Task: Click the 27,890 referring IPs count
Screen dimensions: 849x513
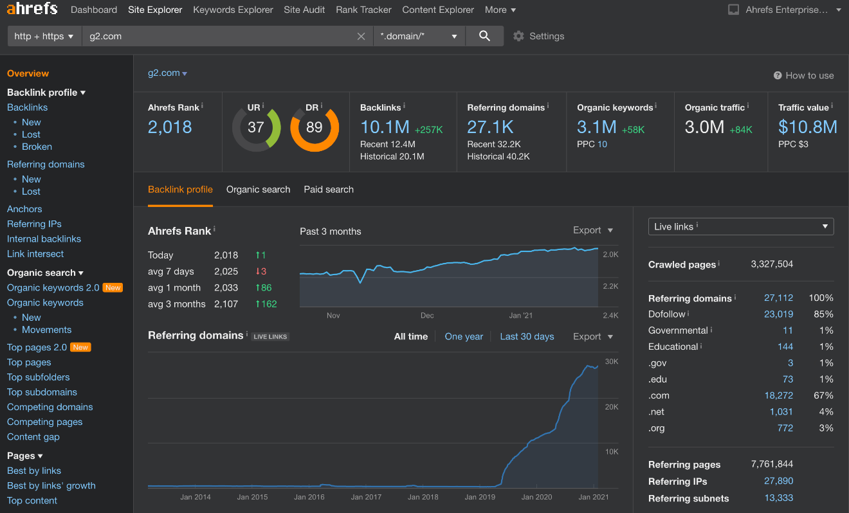Action: click(778, 481)
